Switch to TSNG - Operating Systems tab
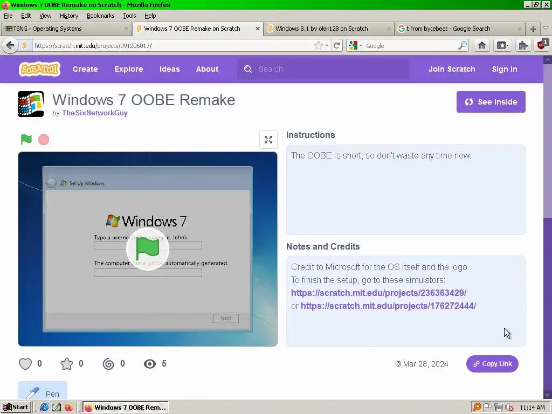552x414 pixels. point(66,29)
